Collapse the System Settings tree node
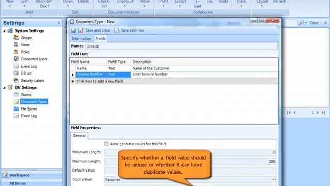Viewport: 330px width, 186px height. click(x=4, y=31)
